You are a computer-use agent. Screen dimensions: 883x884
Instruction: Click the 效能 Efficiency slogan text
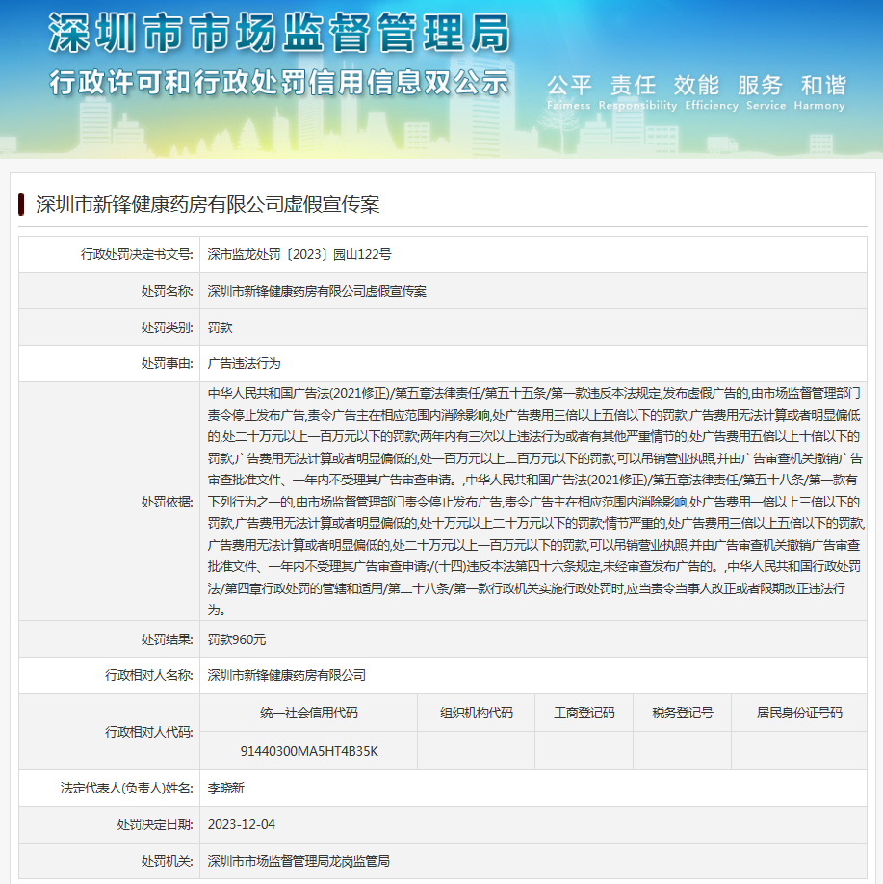point(697,91)
